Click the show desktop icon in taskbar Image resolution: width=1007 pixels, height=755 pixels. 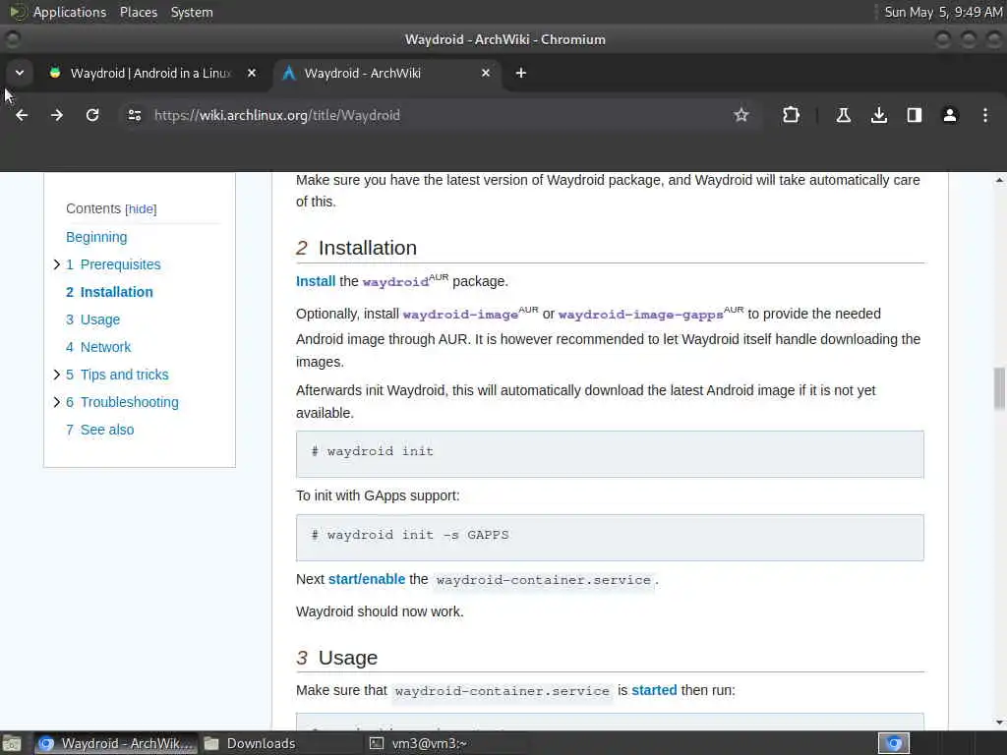[12, 743]
